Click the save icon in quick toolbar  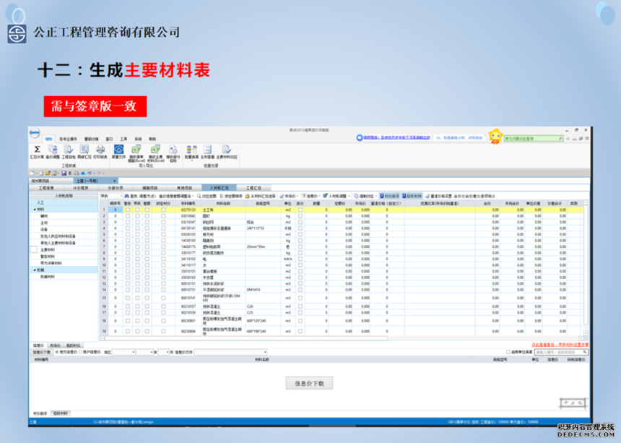pos(64,173)
